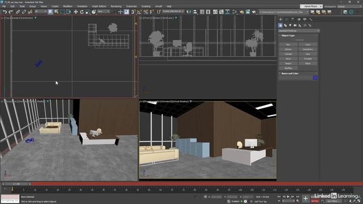Switch to the Utilities command panel tab
Screen dimensions: 363x204
point(311,19)
